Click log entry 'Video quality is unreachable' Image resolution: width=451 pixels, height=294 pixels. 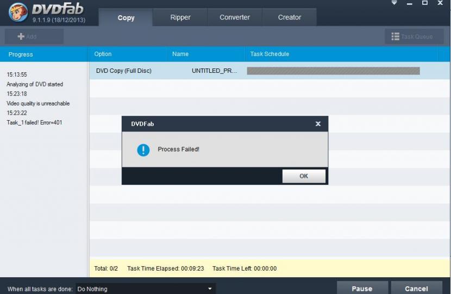38,104
